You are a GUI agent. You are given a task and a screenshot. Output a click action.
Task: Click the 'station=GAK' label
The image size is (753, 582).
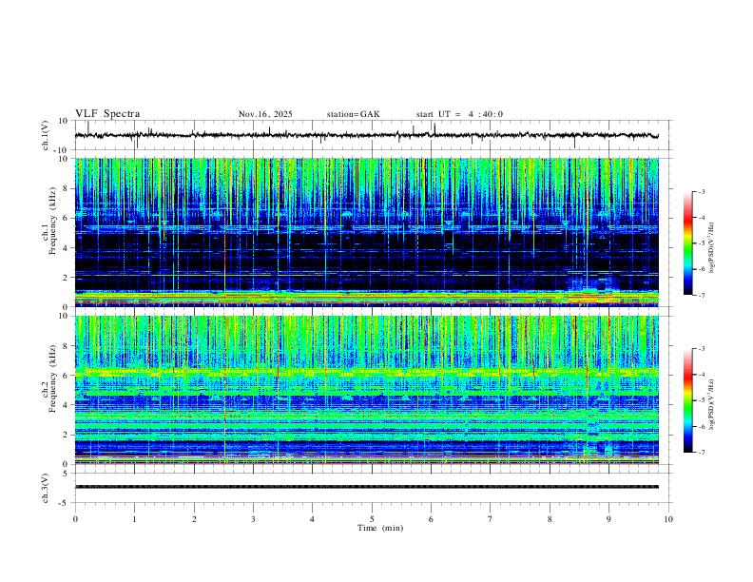pos(353,114)
